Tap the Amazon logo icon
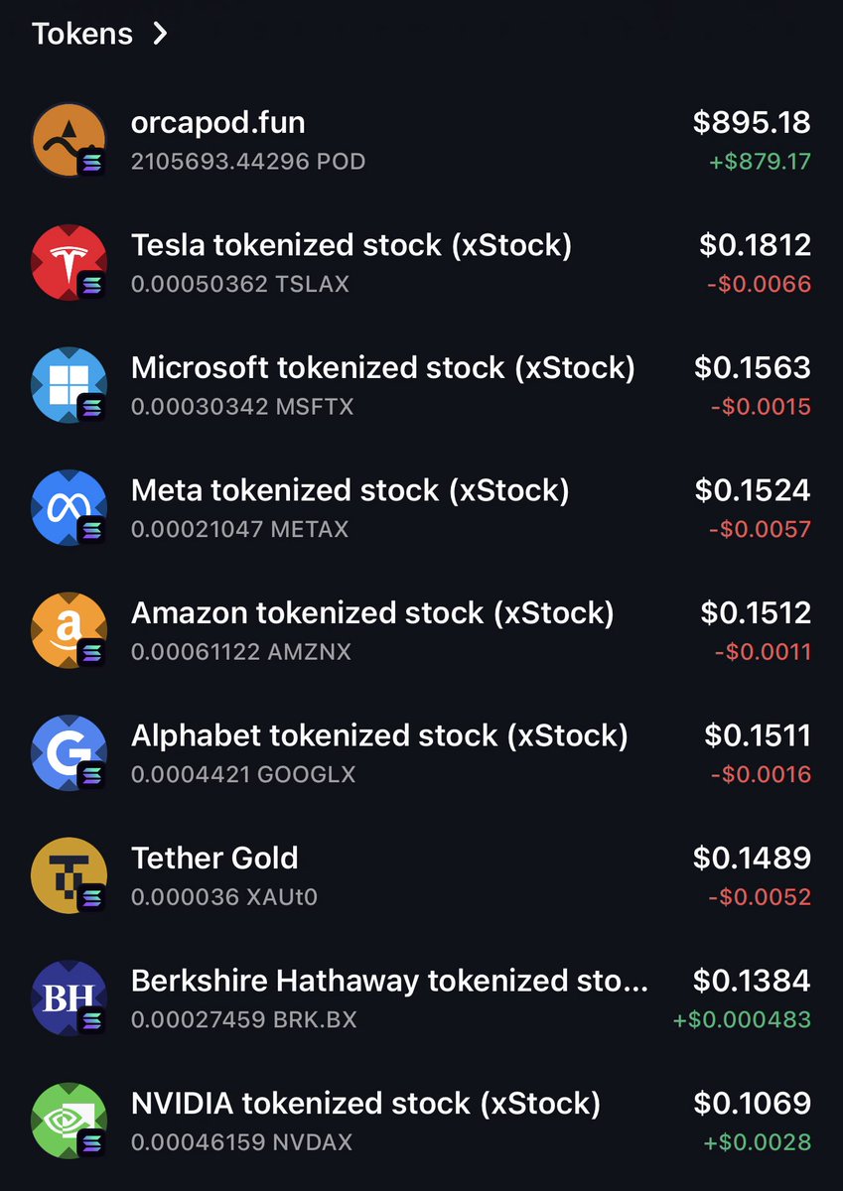This screenshot has width=843, height=1191. 70,630
